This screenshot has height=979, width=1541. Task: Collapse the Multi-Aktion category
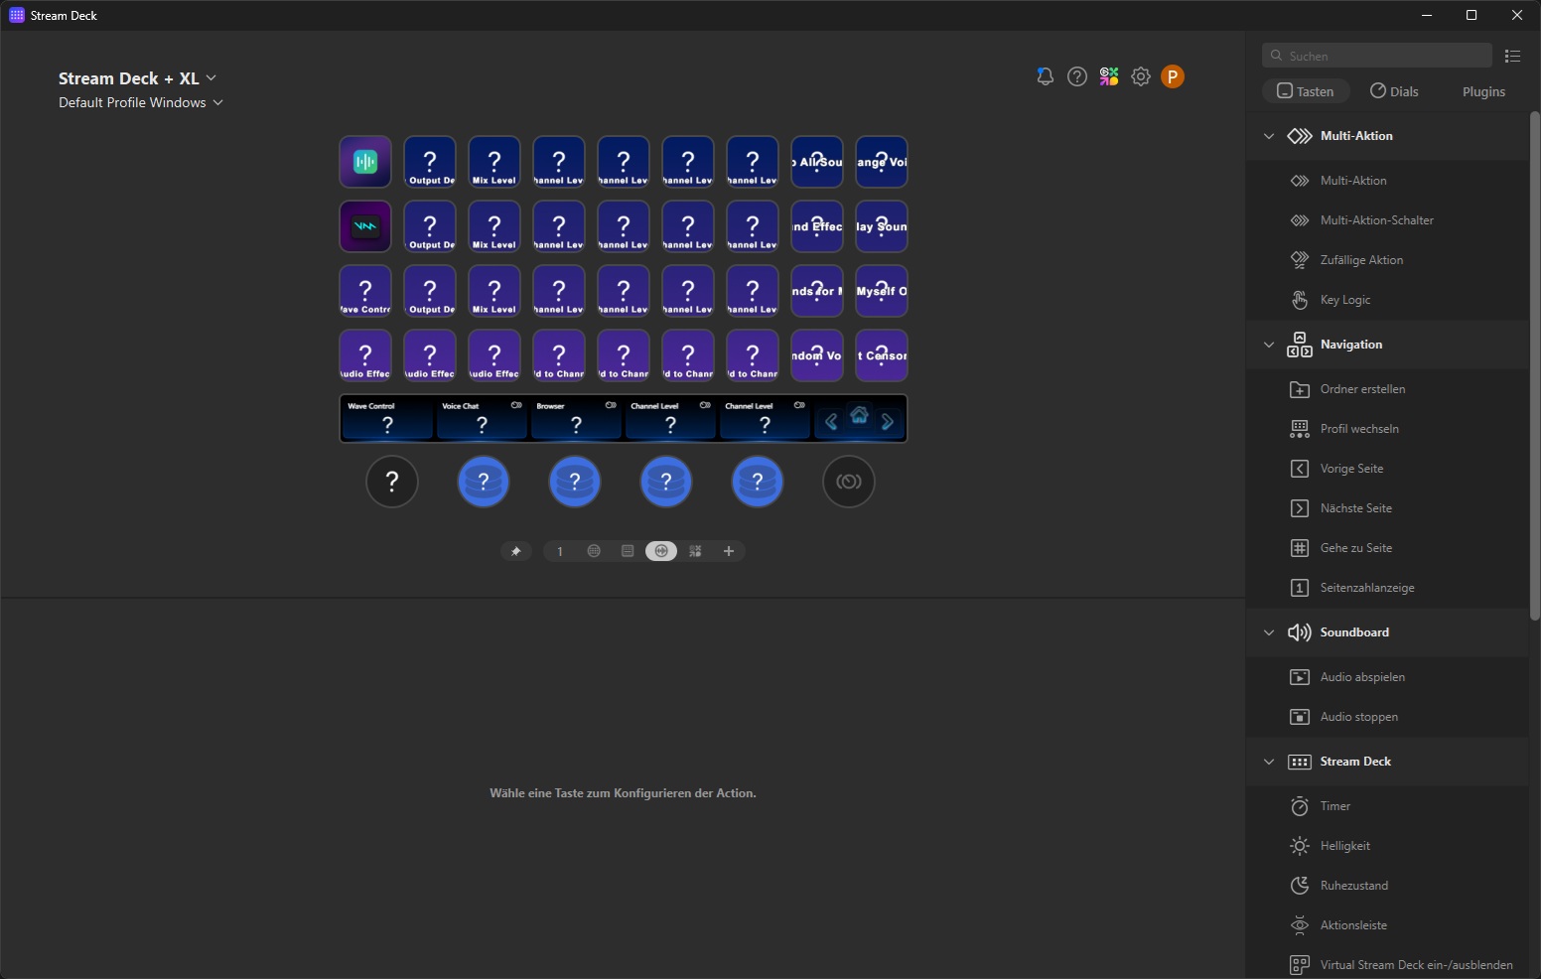click(x=1269, y=136)
